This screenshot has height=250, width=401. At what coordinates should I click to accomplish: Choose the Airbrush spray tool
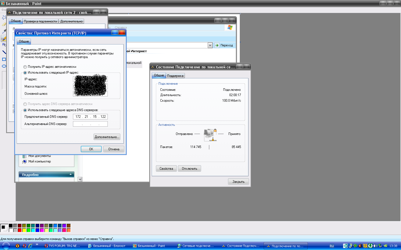click(x=4, y=45)
